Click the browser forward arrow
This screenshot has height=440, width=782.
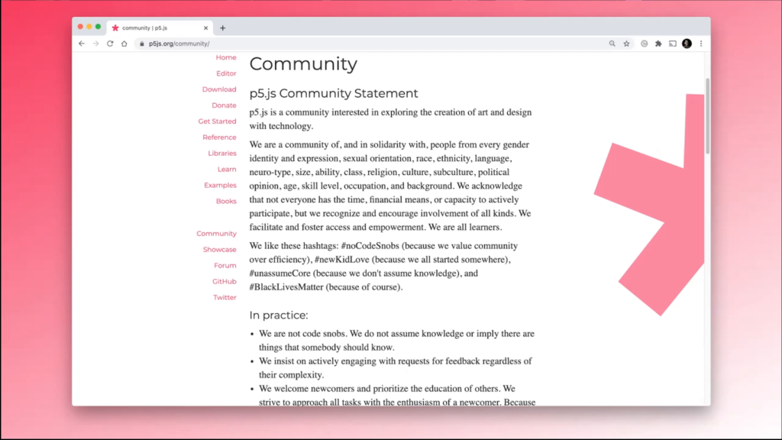pos(95,44)
